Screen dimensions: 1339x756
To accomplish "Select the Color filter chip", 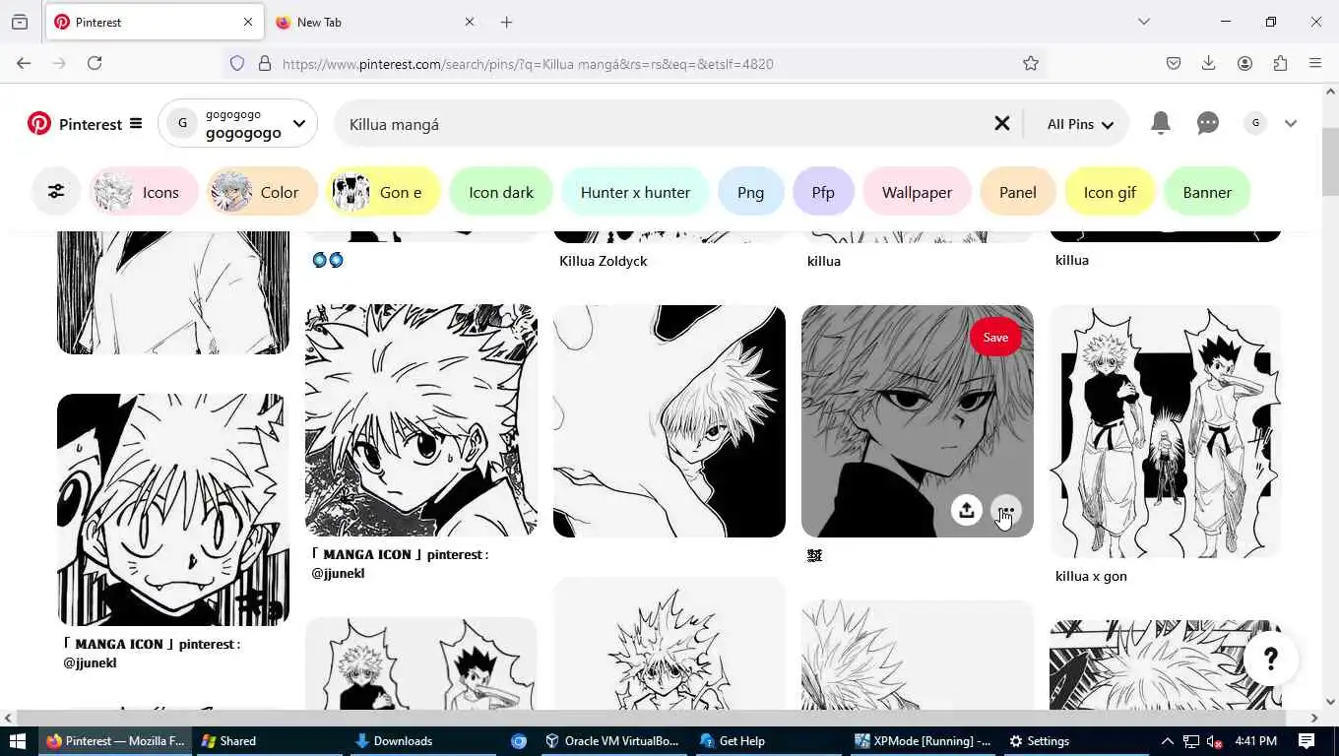I will point(262,192).
